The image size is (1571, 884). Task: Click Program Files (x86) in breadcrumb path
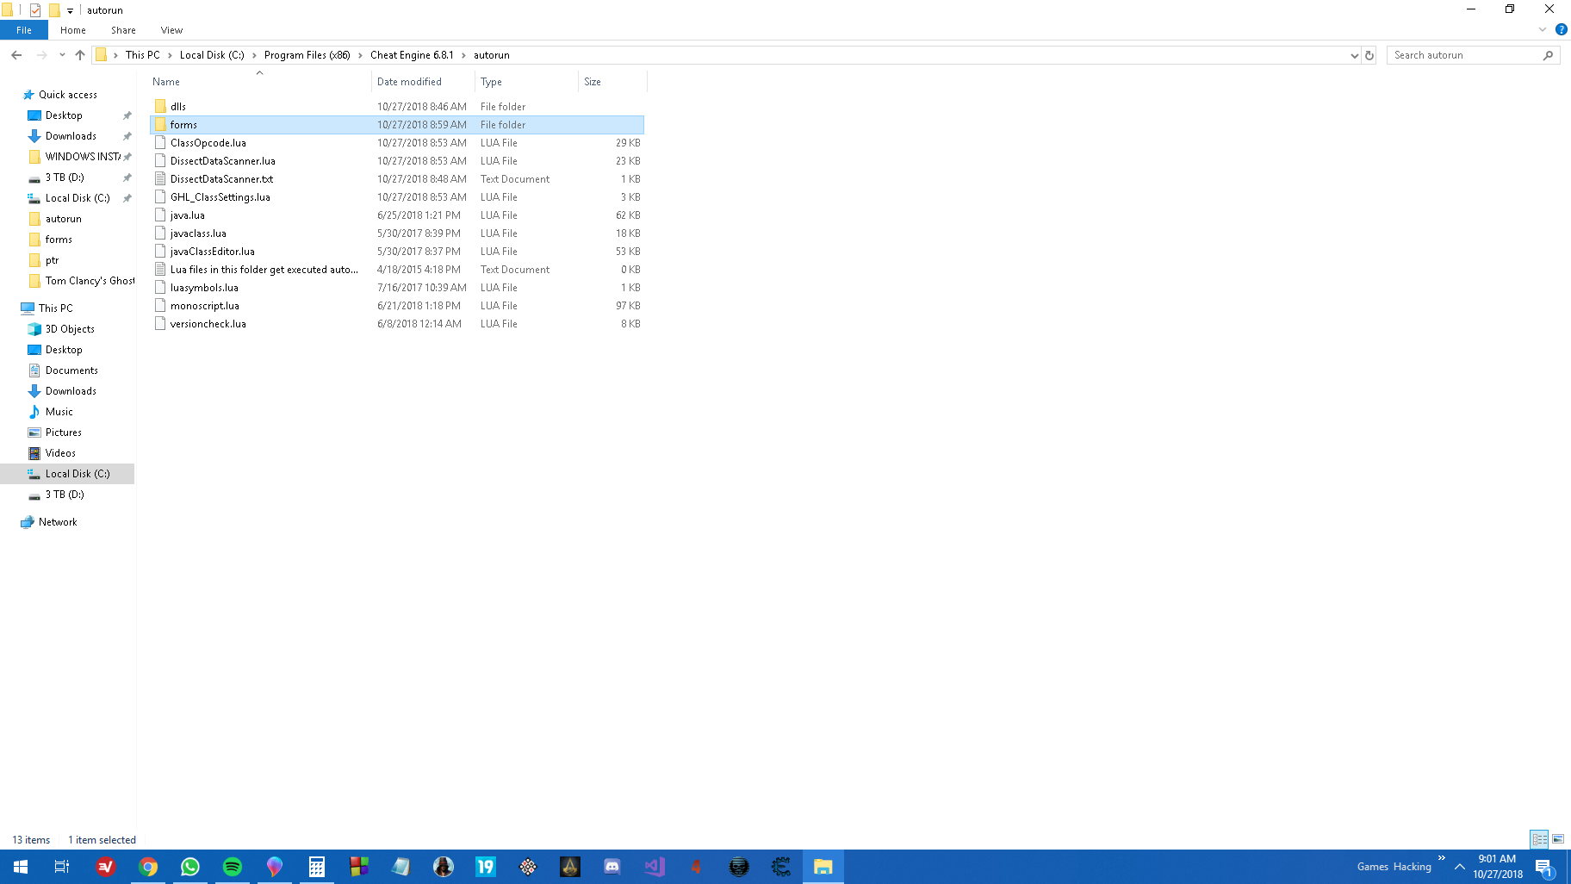(307, 55)
